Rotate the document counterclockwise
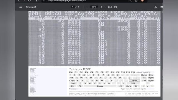The height and width of the screenshot is (100, 178). [x=115, y=7]
